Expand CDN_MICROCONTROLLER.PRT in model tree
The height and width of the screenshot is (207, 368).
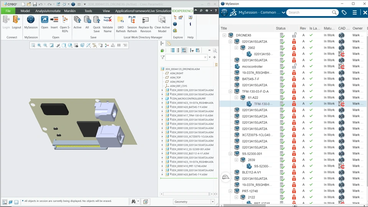coord(162,99)
